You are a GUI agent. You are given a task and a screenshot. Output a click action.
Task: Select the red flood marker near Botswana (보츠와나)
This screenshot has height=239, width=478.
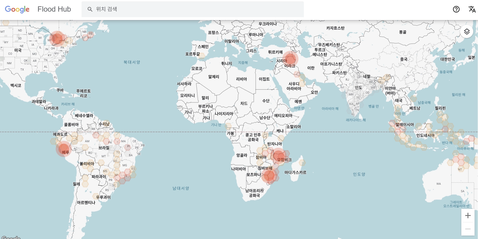269,175
